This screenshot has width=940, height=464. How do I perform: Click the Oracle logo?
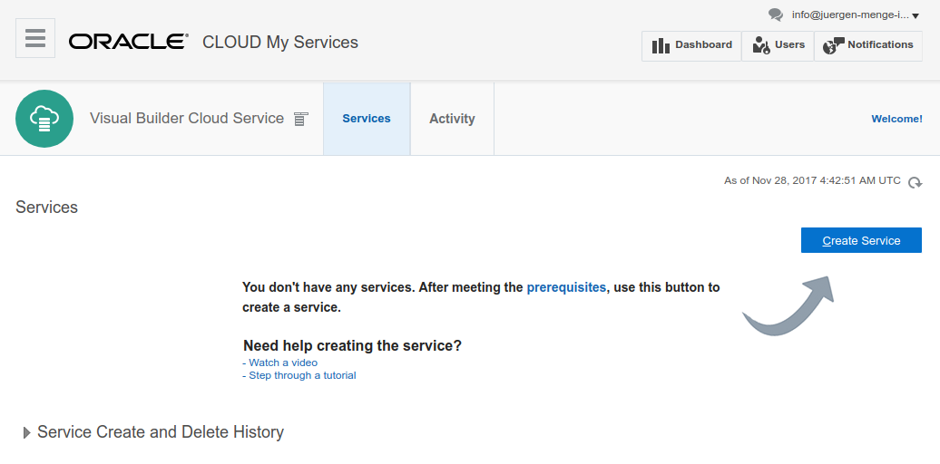[128, 42]
